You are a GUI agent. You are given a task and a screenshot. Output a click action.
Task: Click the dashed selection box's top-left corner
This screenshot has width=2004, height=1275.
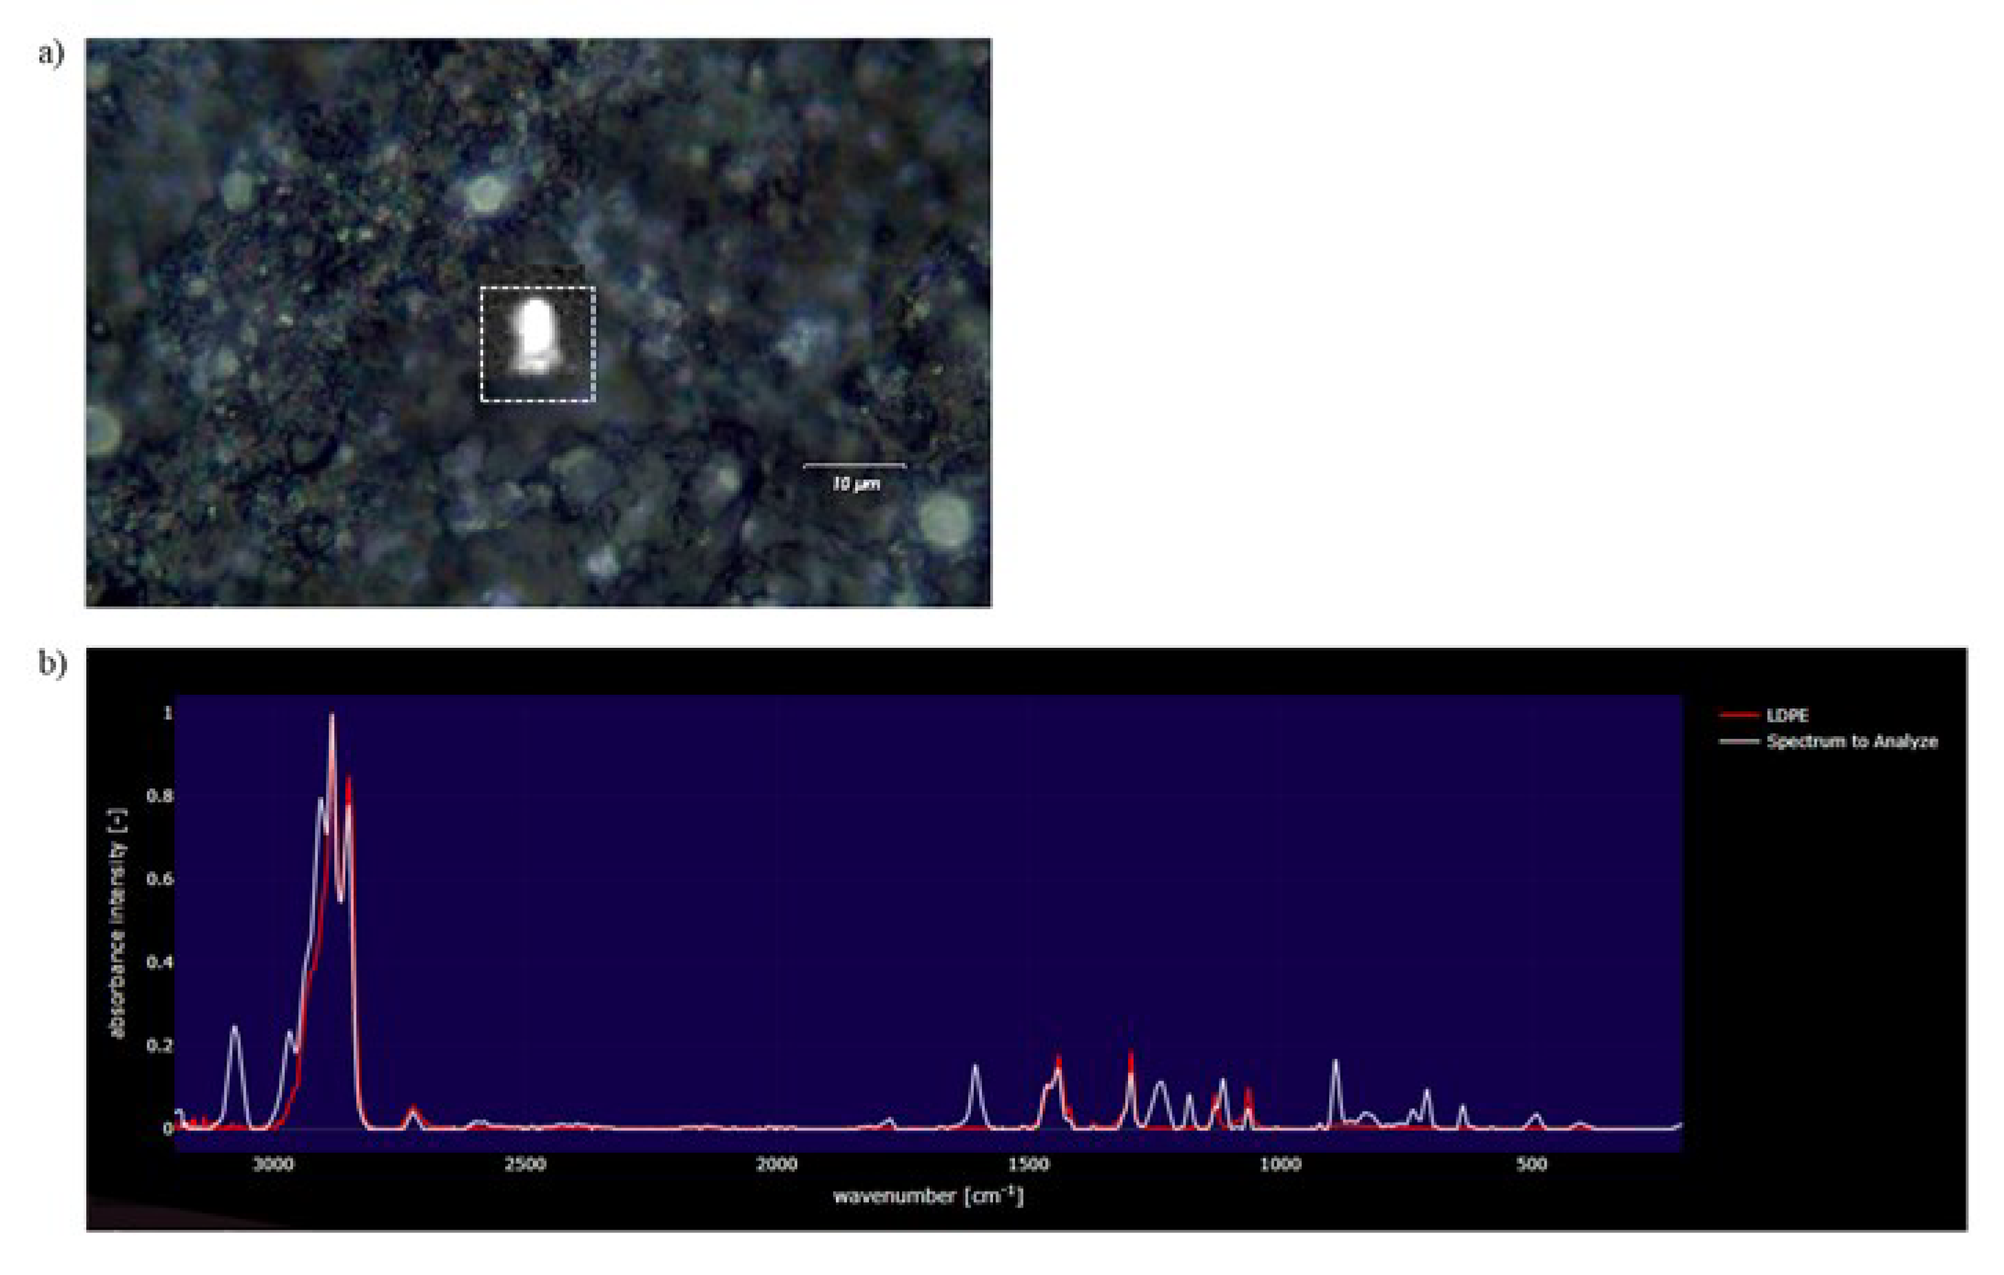482,288
